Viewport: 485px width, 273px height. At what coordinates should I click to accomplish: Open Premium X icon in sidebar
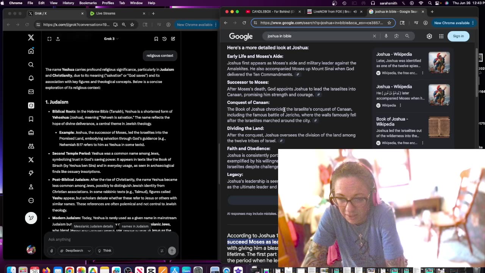[31, 160]
